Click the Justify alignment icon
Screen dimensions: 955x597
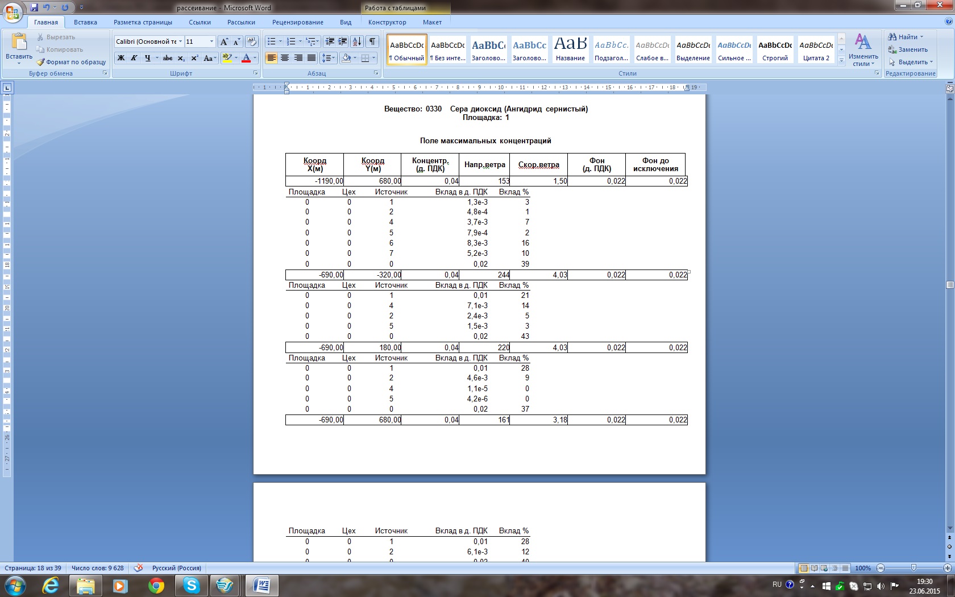(312, 58)
